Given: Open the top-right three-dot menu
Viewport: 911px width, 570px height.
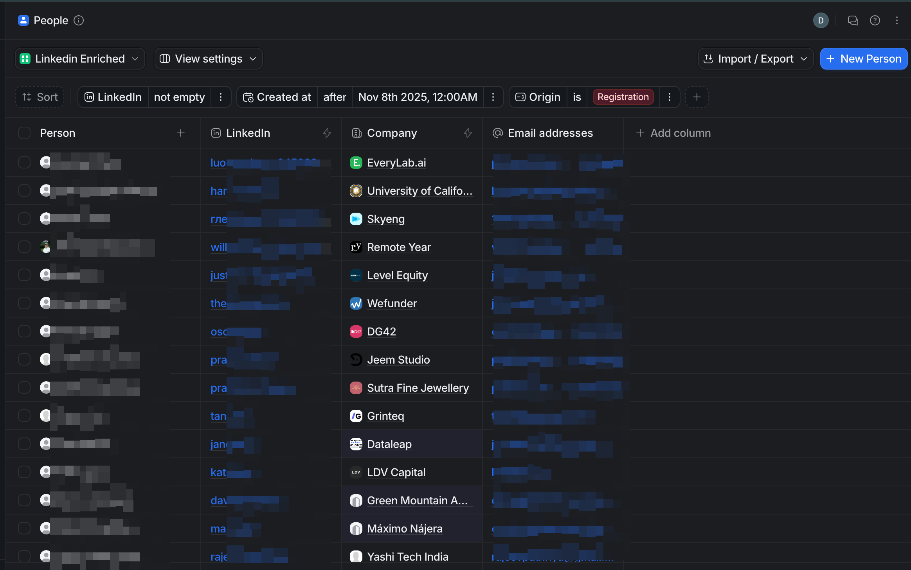Looking at the screenshot, I should (x=897, y=20).
